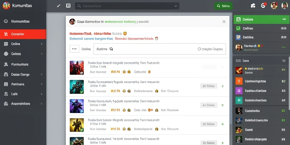Click the red game icon in right list
Viewport: 290px width, 145px height.
[x=239, y=71]
